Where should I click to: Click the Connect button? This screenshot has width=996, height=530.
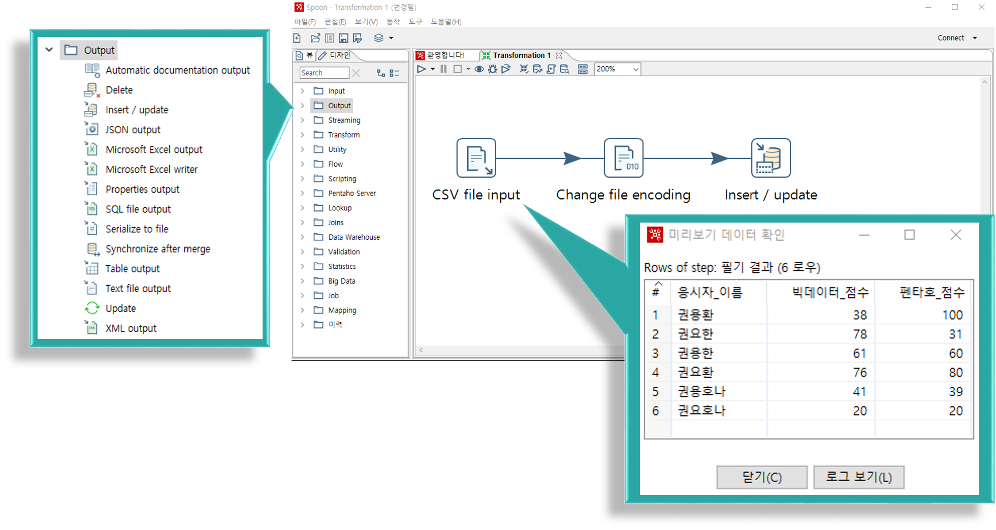point(951,38)
